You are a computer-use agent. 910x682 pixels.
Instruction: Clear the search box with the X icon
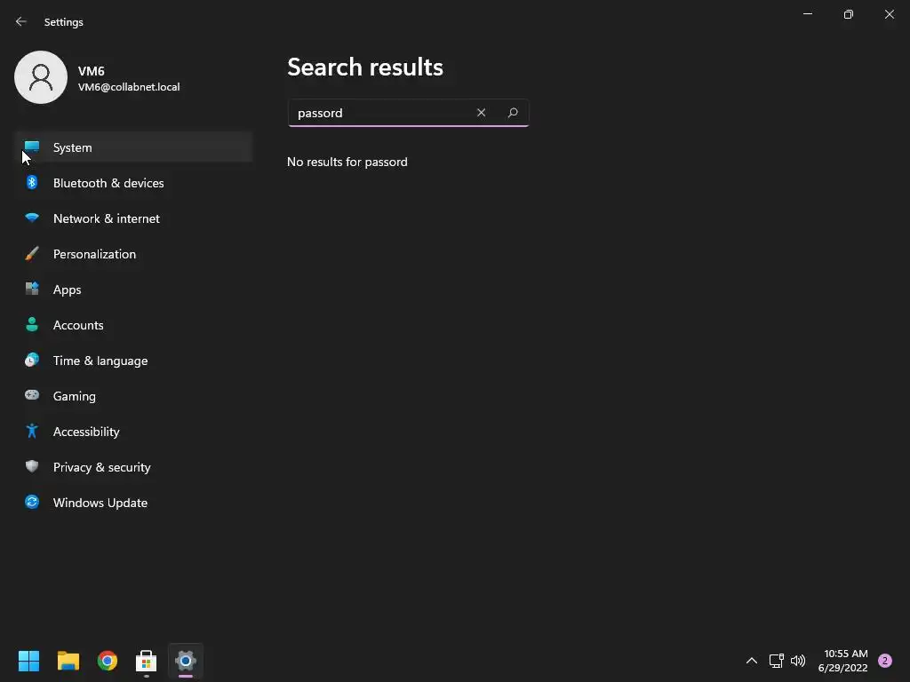pyautogui.click(x=481, y=113)
